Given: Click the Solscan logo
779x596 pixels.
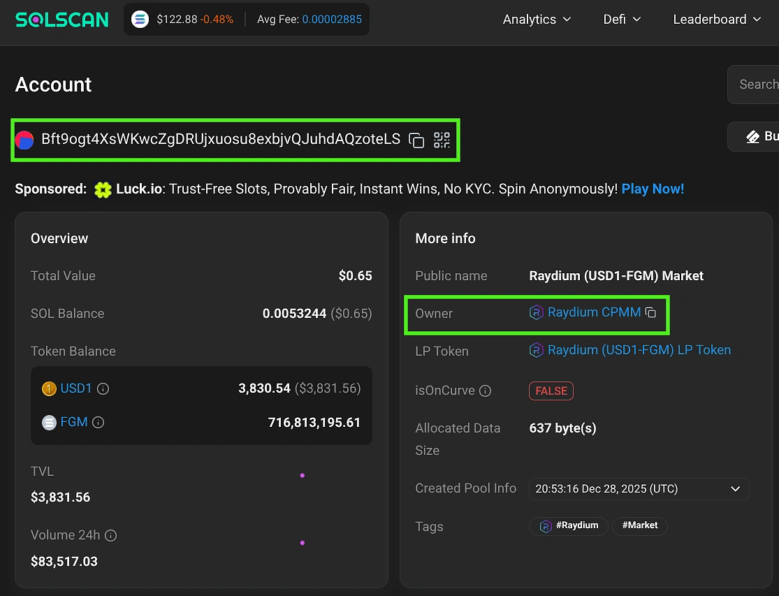Looking at the screenshot, I should 61,19.
